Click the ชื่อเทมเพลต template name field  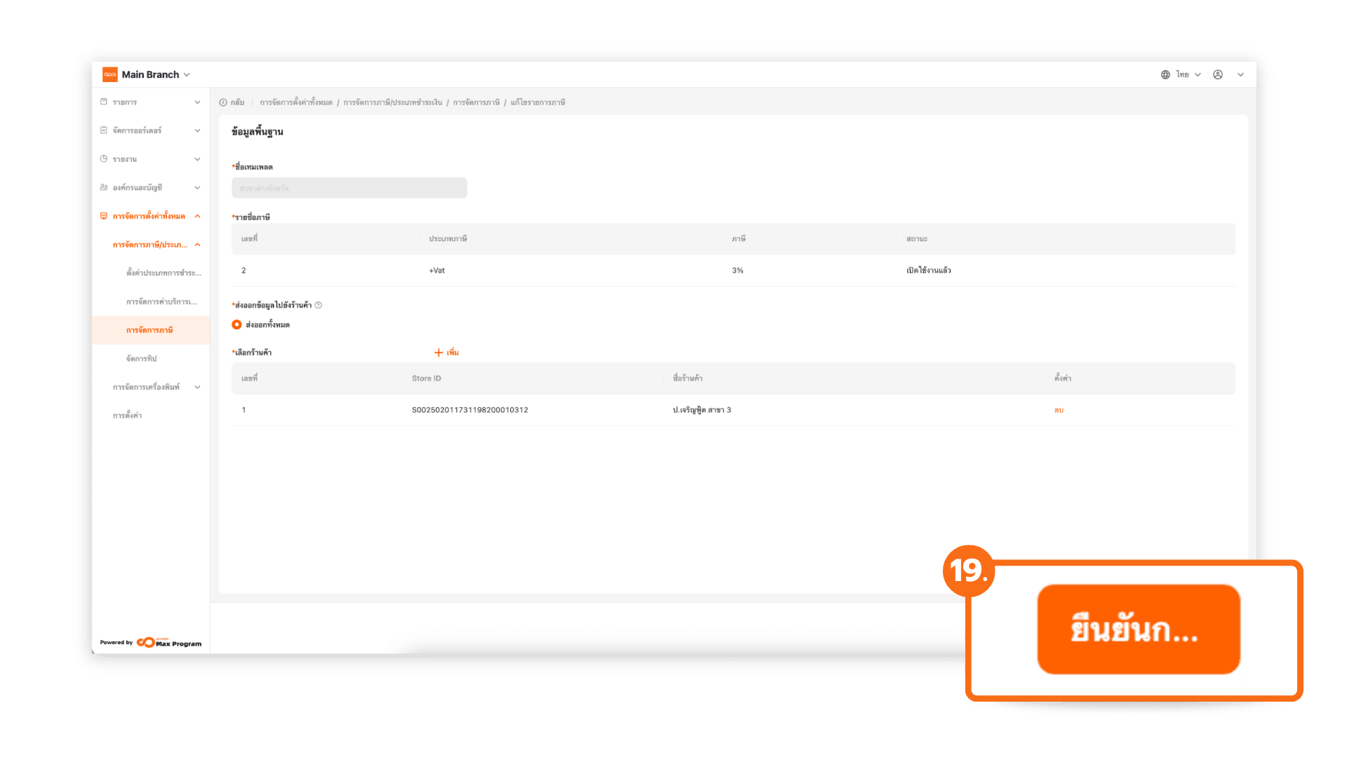[x=349, y=188]
